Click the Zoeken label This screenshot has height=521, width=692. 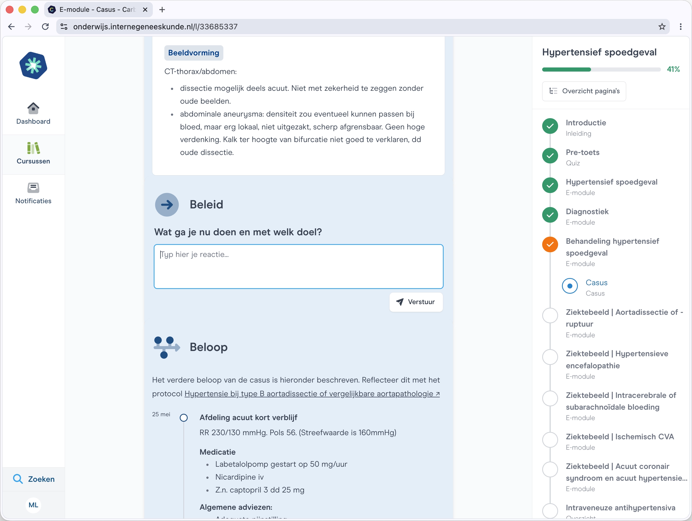[x=41, y=479]
